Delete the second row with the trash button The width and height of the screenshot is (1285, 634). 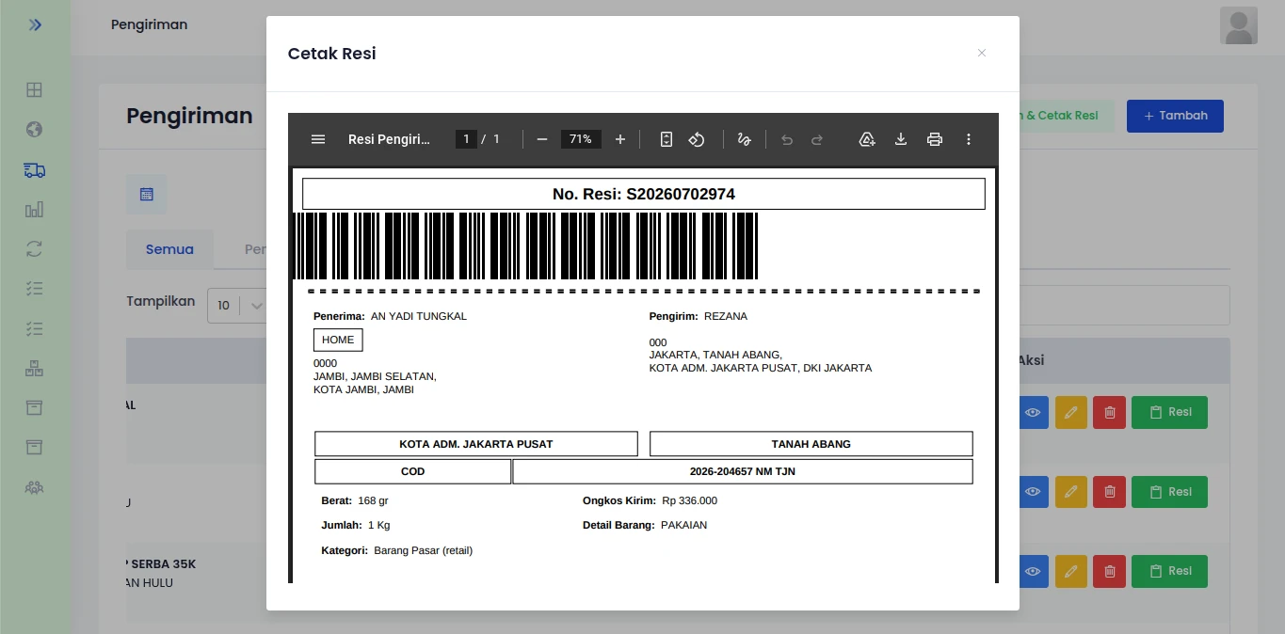click(1110, 492)
